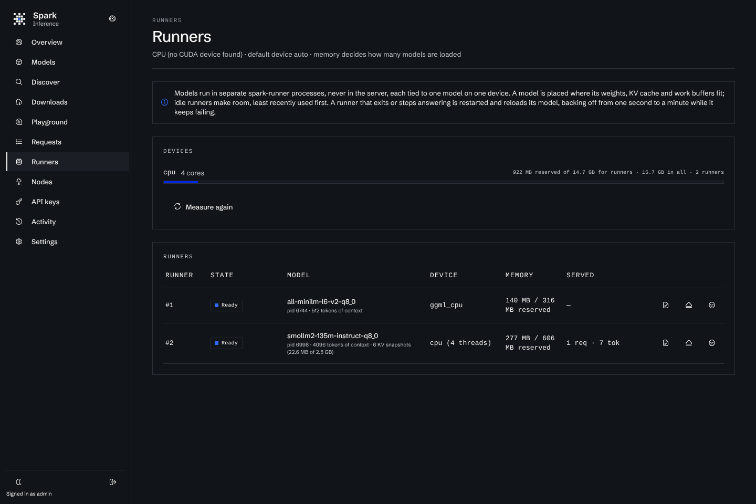View the log file of runner #2
This screenshot has width=756, height=504.
pyautogui.click(x=666, y=343)
